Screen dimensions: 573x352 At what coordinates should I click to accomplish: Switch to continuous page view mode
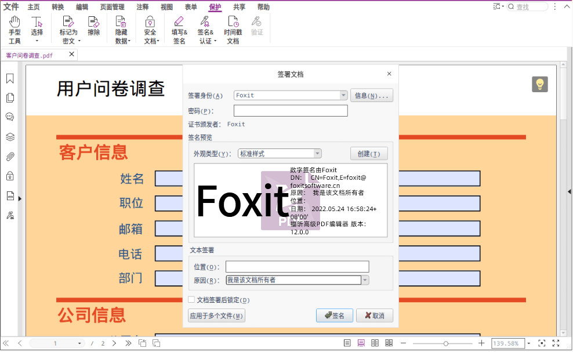point(360,343)
